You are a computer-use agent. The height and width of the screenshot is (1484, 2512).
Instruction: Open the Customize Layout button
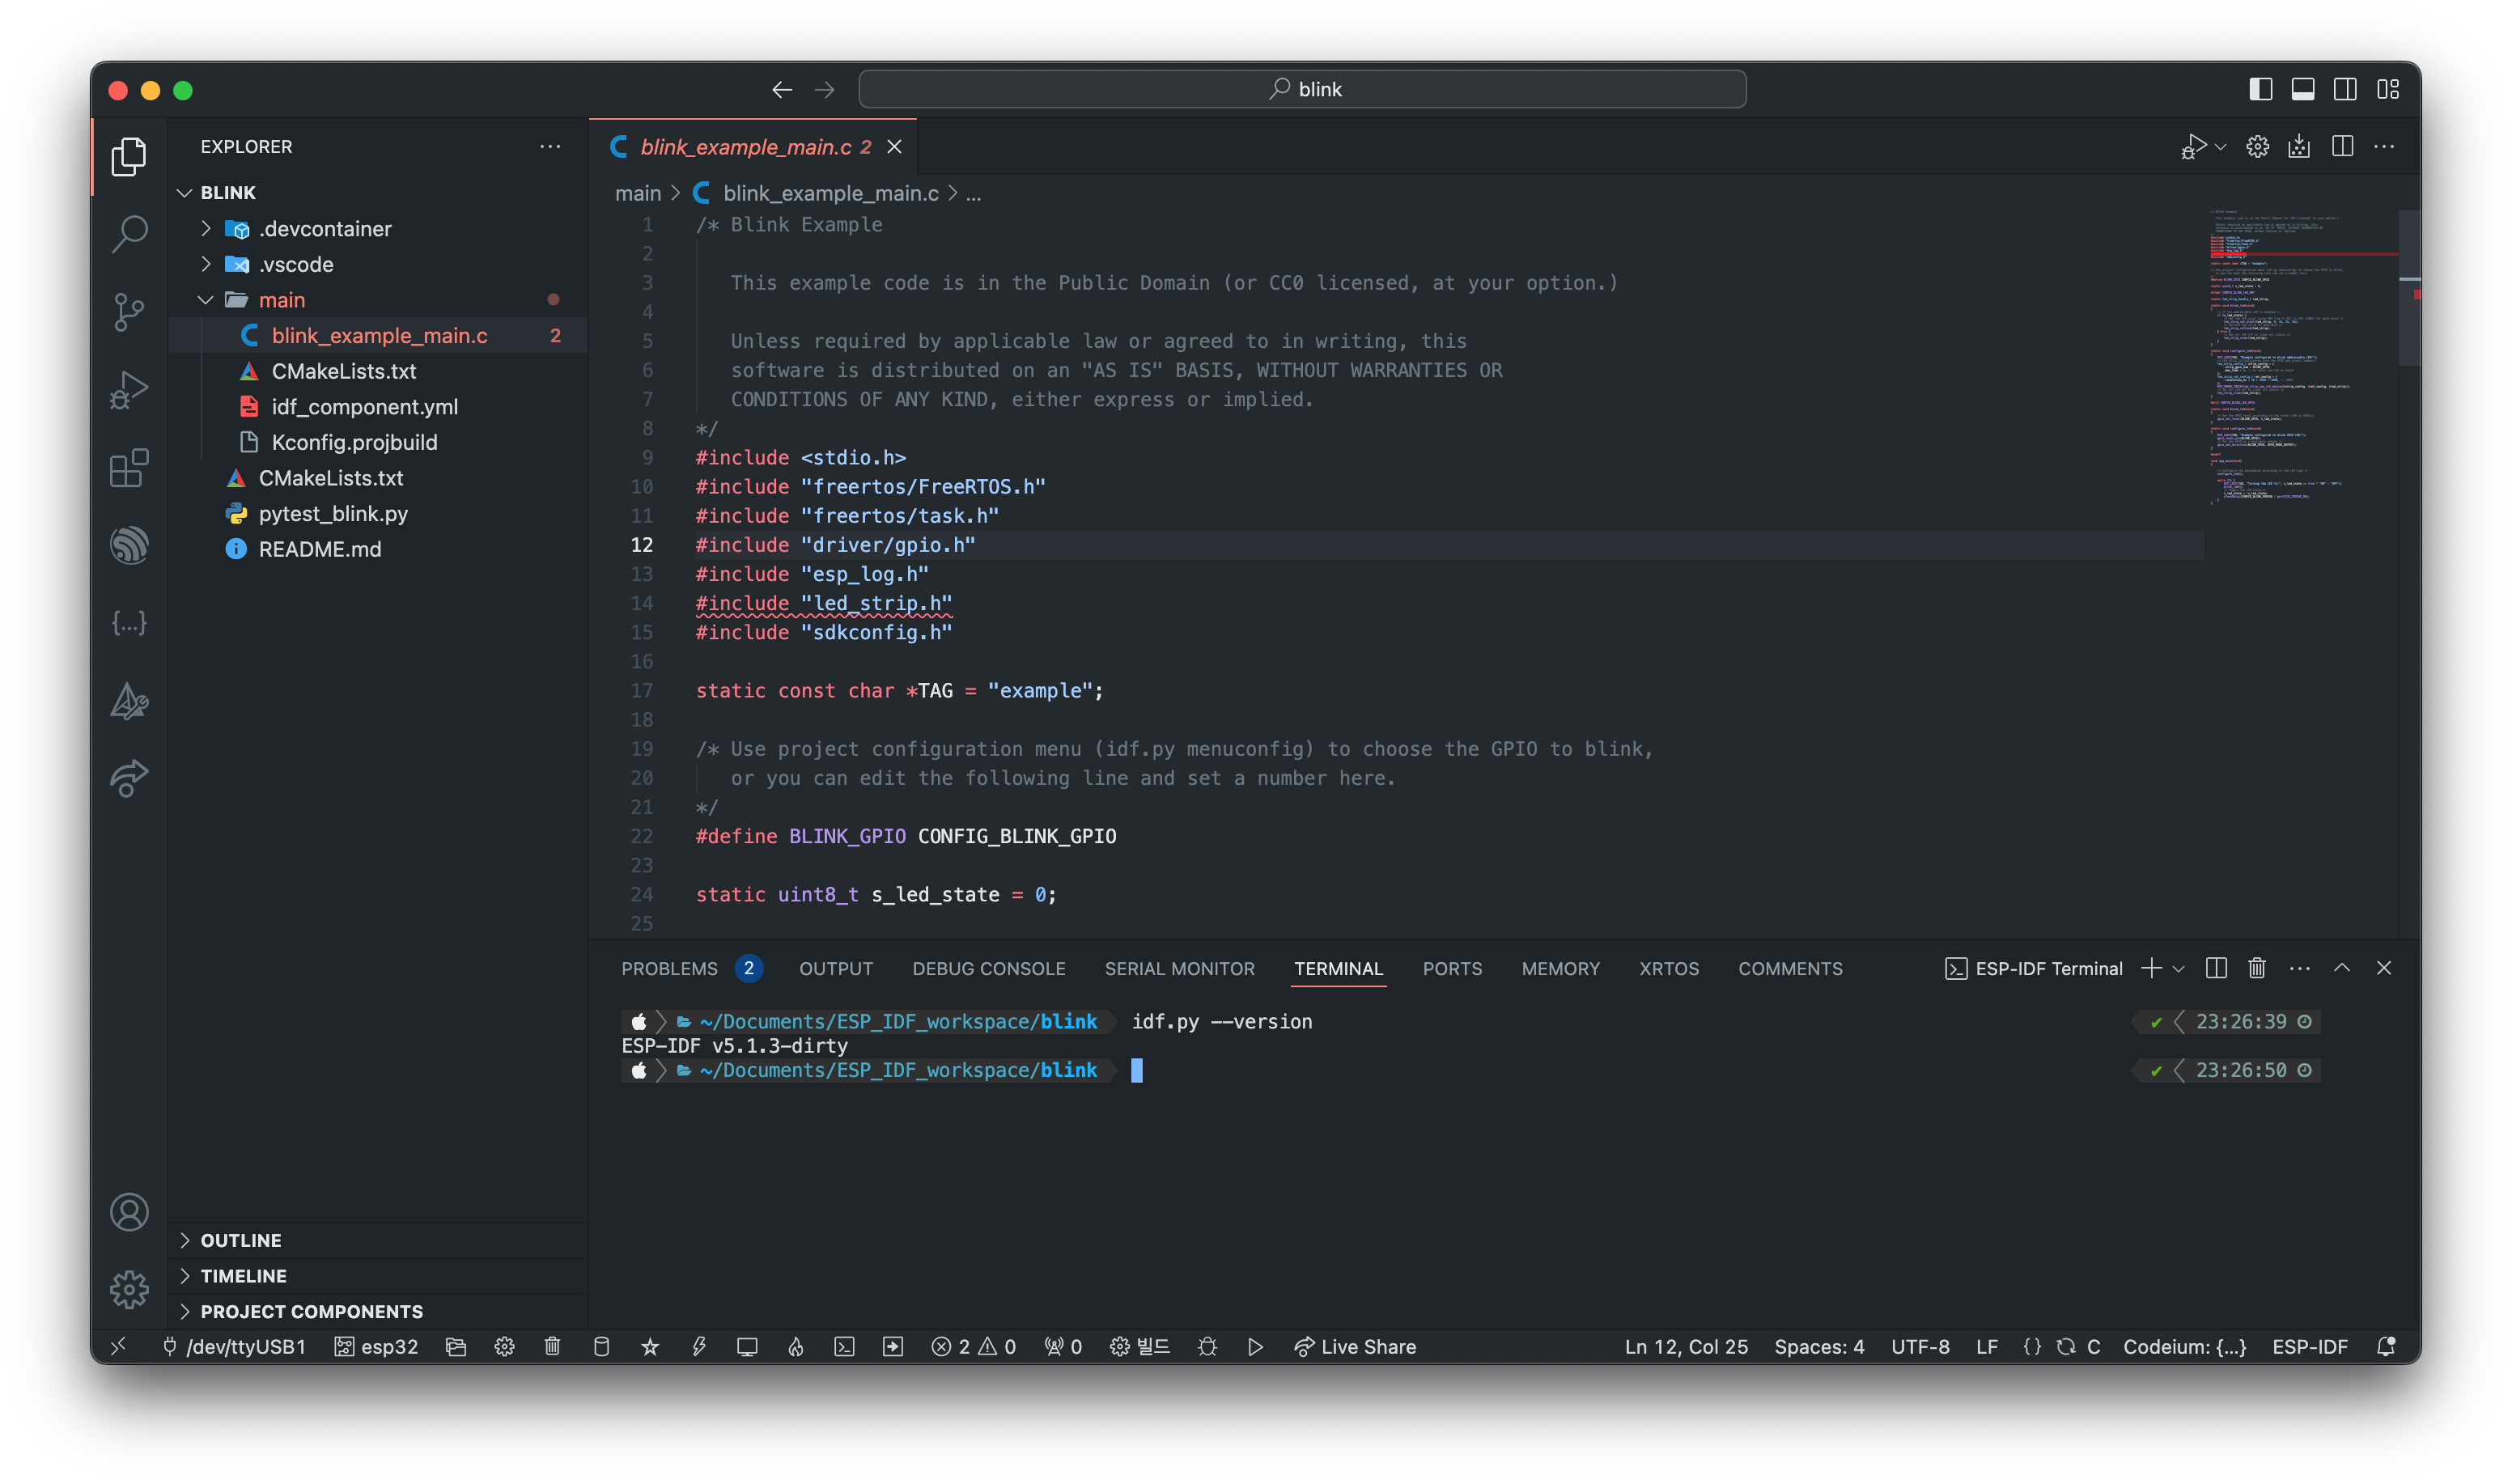point(2388,89)
